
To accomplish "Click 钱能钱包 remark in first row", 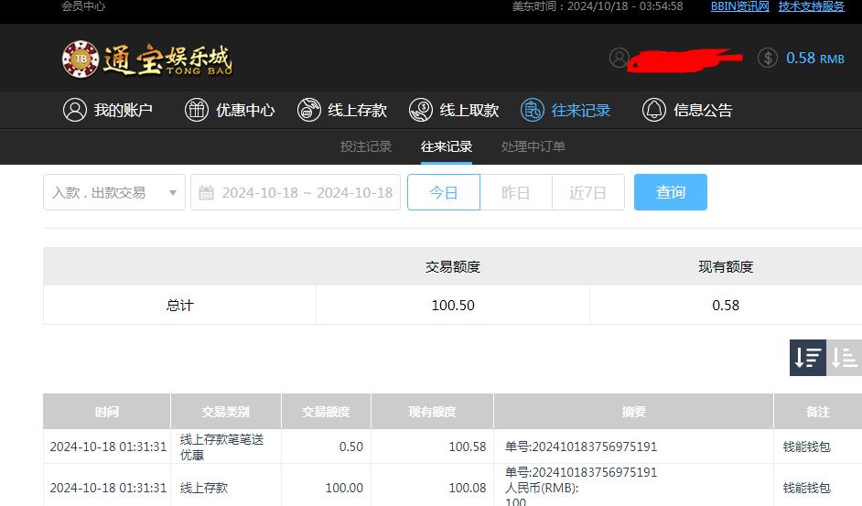I will point(806,447).
